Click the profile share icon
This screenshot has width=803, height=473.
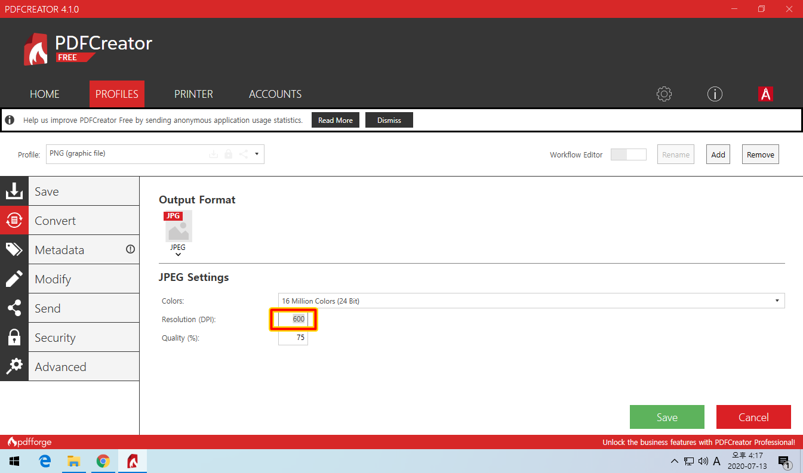pyautogui.click(x=244, y=154)
